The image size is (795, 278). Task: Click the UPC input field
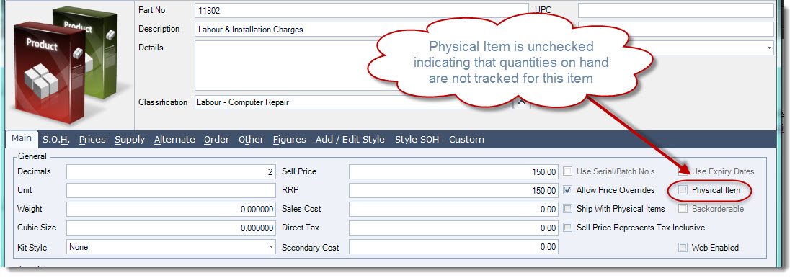pyautogui.click(x=676, y=11)
